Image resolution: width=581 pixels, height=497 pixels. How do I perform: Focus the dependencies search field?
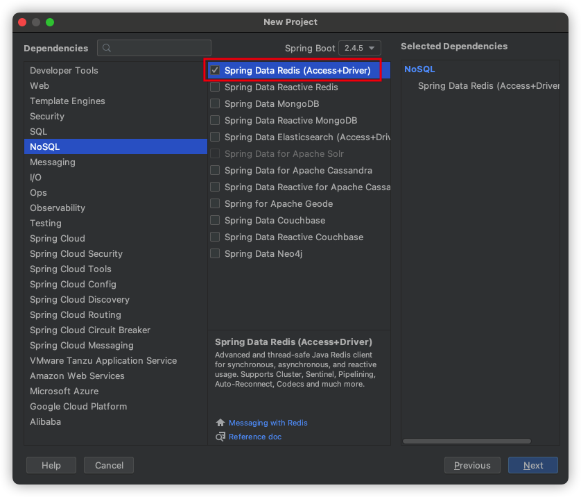[154, 48]
